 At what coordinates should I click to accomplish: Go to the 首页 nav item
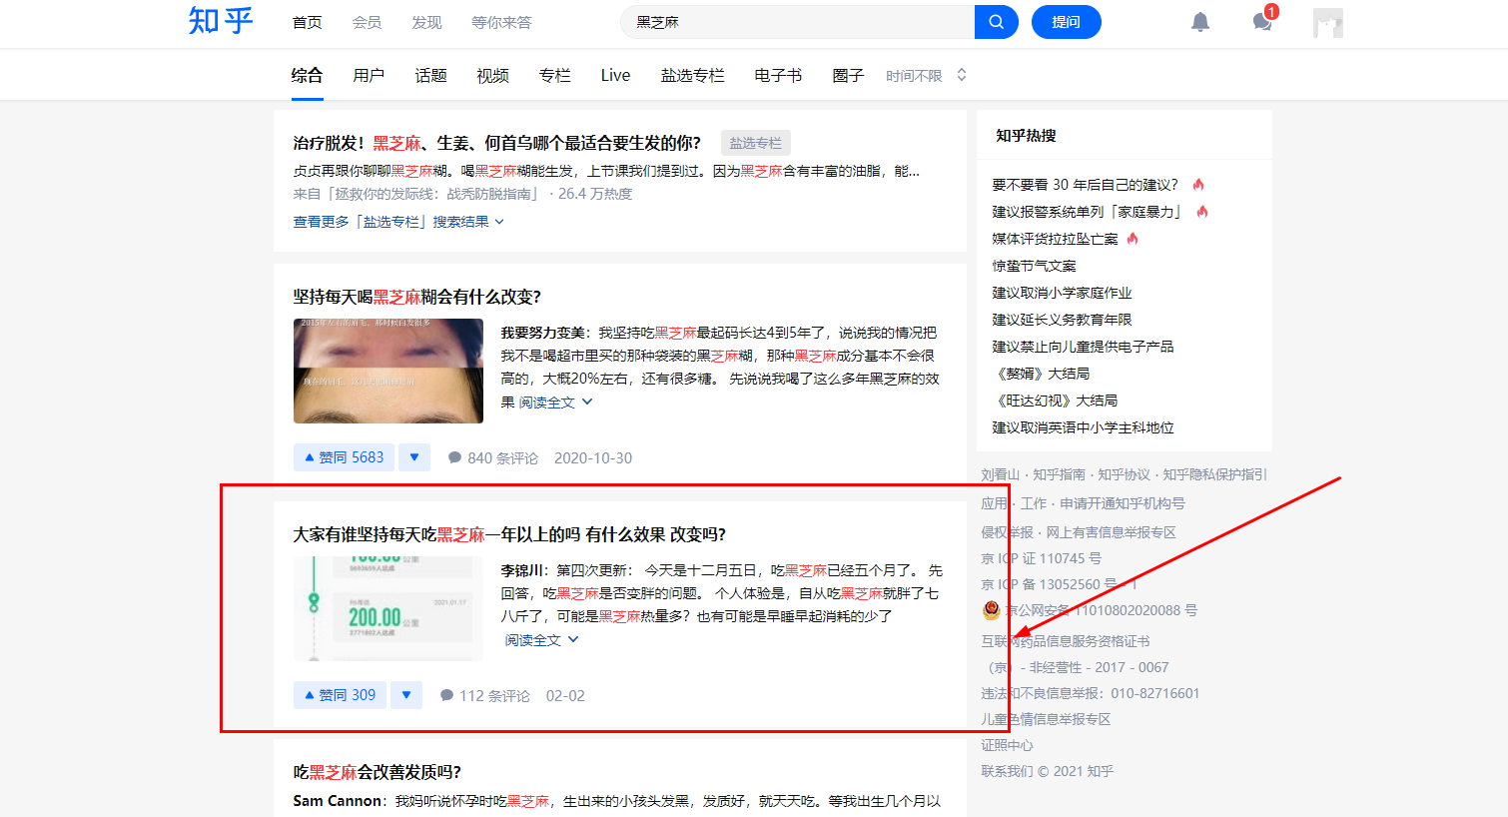click(308, 22)
